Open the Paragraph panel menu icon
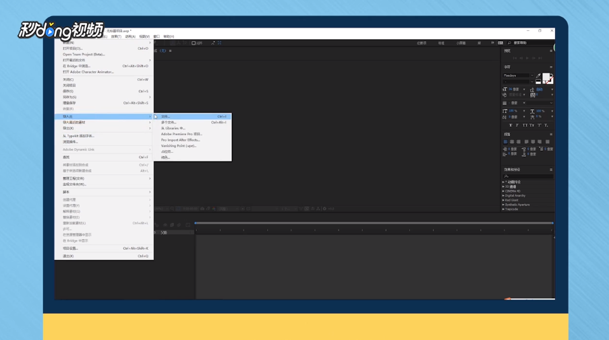The image size is (609, 340). tap(551, 135)
